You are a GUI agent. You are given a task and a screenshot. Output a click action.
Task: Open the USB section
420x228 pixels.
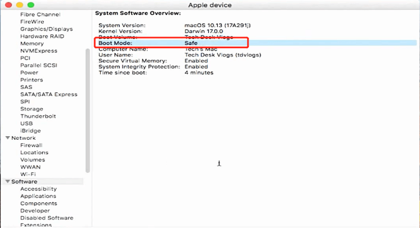coord(26,123)
